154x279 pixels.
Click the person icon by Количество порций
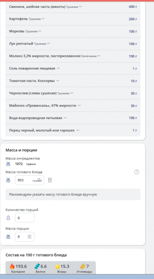pyautogui.click(x=8, y=218)
